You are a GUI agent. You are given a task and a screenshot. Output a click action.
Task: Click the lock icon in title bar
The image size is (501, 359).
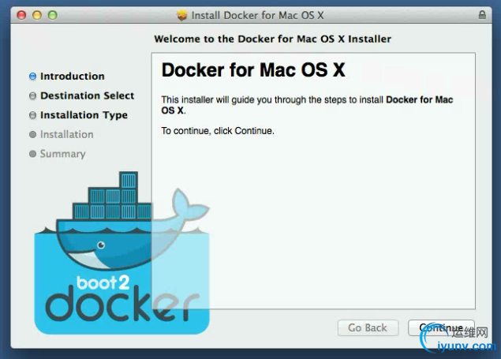click(482, 15)
